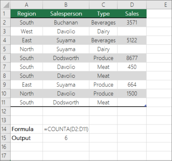Select East cell in row 9

coord(26,84)
